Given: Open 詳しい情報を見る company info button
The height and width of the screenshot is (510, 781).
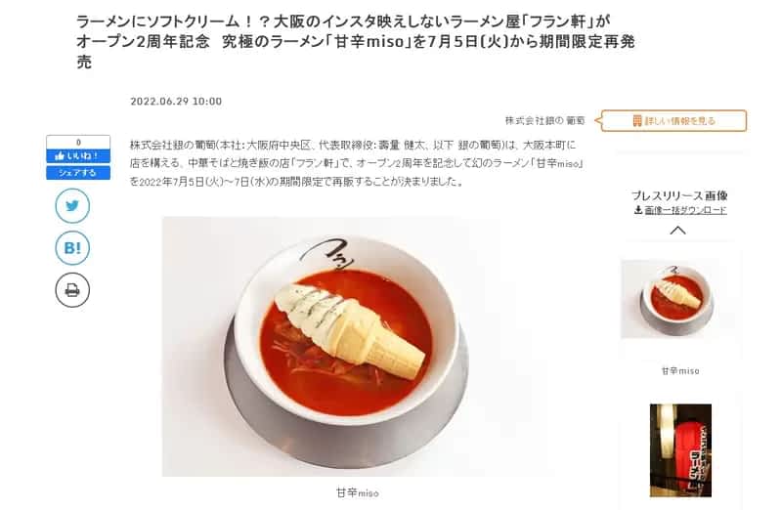Looking at the screenshot, I should click(673, 120).
